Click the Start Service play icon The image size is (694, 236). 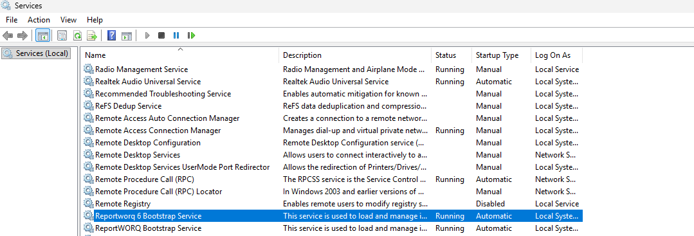pyautogui.click(x=147, y=35)
